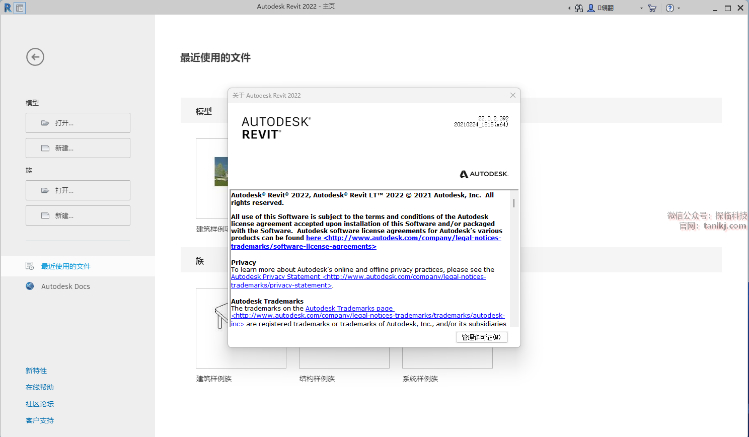Close the 关于 Autodesk Revit 2022 dialog
Image resolution: width=749 pixels, height=437 pixels.
(512, 95)
